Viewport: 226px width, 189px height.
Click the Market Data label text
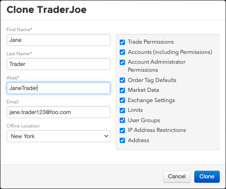[143, 90]
